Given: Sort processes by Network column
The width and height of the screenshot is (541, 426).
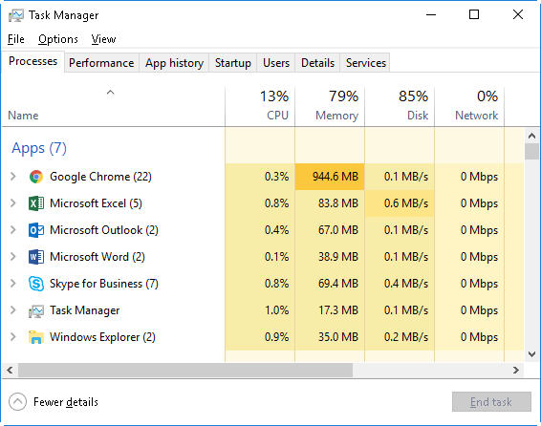Looking at the screenshot, I should (x=469, y=105).
